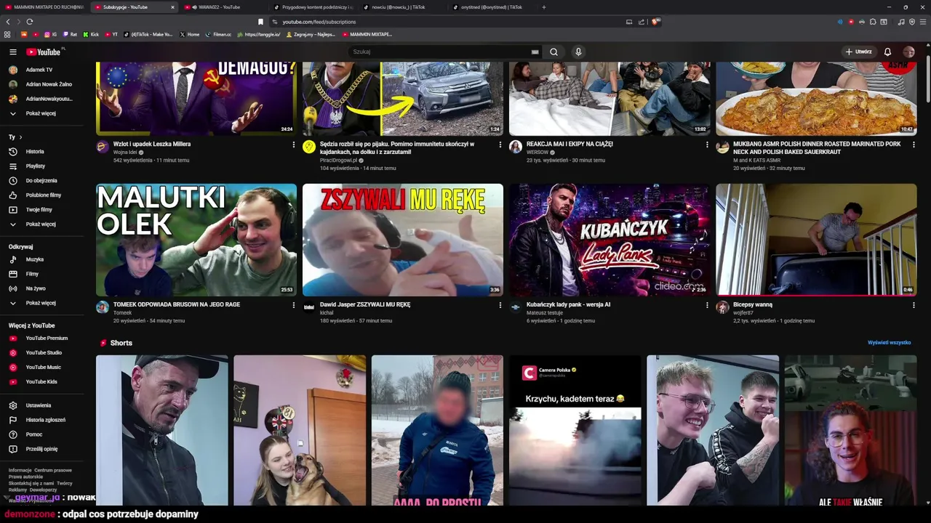Open Polubione filmy liked videos
This screenshot has height=523, width=931.
[44, 195]
